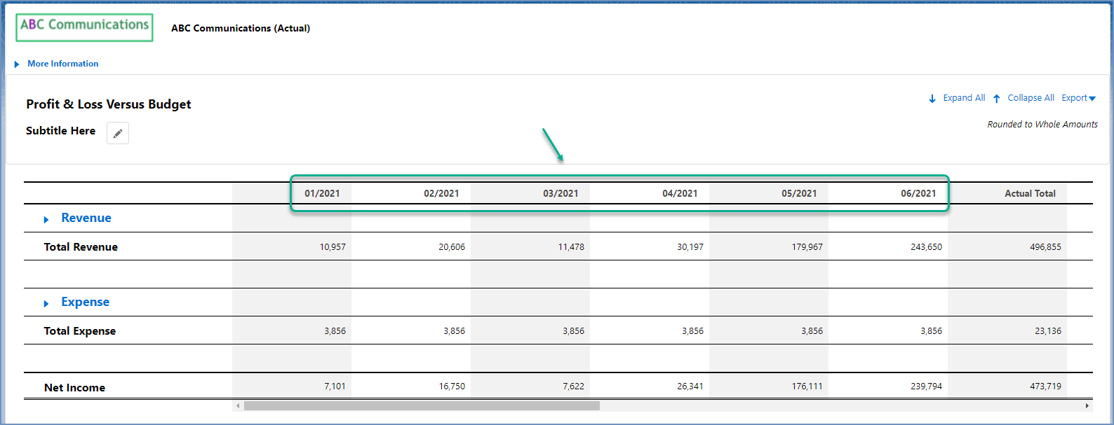This screenshot has width=1114, height=425.
Task: Open the Revenue category link
Action: click(x=86, y=218)
